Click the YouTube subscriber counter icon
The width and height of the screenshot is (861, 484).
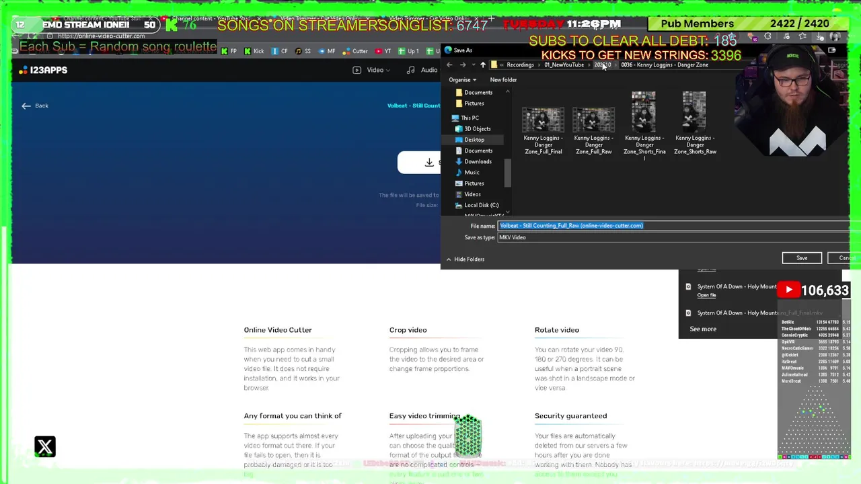[788, 290]
